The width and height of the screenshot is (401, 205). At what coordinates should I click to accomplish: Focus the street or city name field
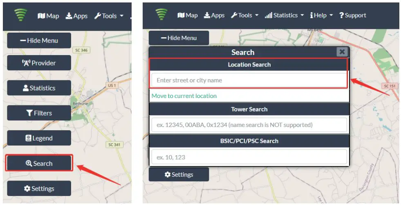(x=249, y=80)
